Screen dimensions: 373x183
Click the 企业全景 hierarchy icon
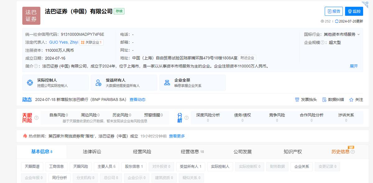(x=167, y=83)
